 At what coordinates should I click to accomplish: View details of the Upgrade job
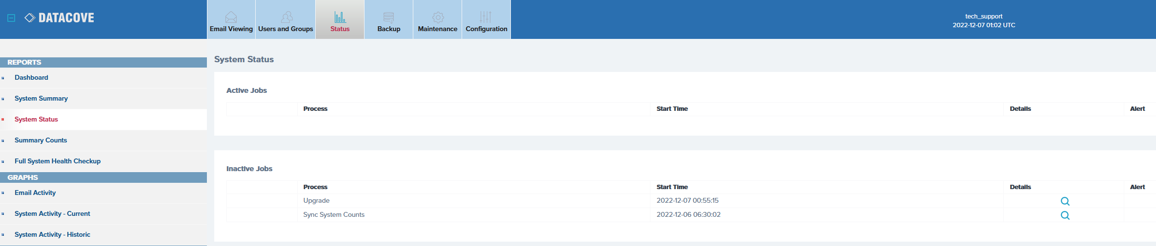(x=1065, y=201)
